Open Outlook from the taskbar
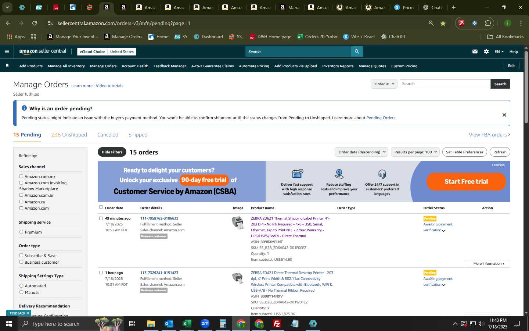Image resolution: width=529 pixels, height=331 pixels. [x=169, y=324]
